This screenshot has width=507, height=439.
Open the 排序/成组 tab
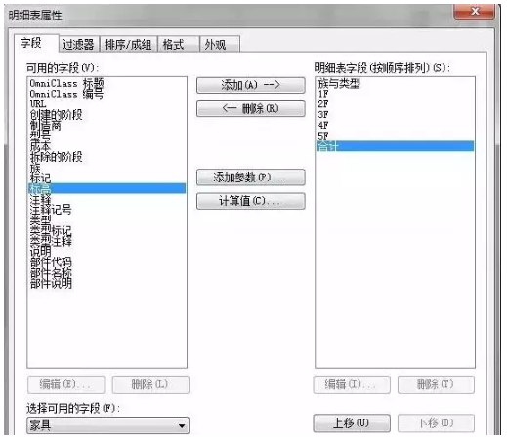tap(128, 44)
